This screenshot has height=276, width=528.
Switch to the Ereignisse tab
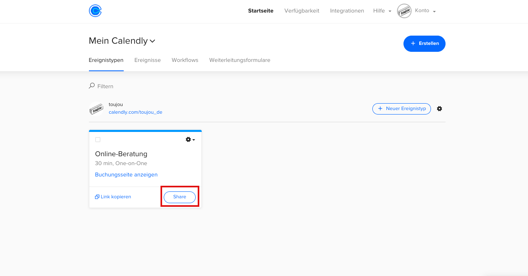[x=148, y=60]
